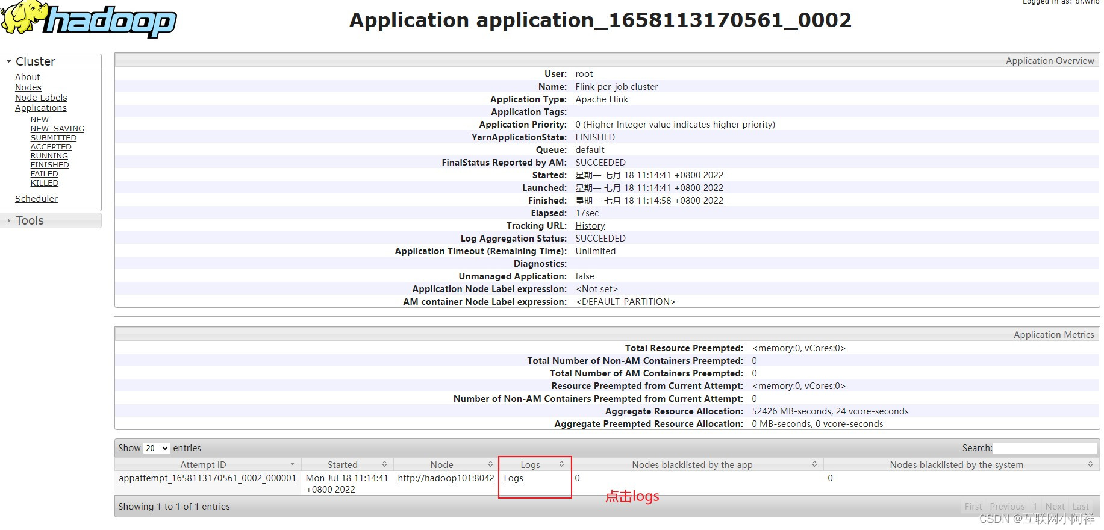
Task: Go to Last page of entries
Action: (x=1081, y=507)
